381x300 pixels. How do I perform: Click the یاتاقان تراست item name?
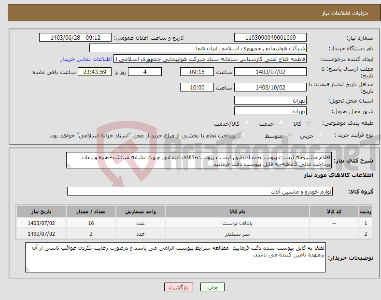pyautogui.click(x=237, y=223)
